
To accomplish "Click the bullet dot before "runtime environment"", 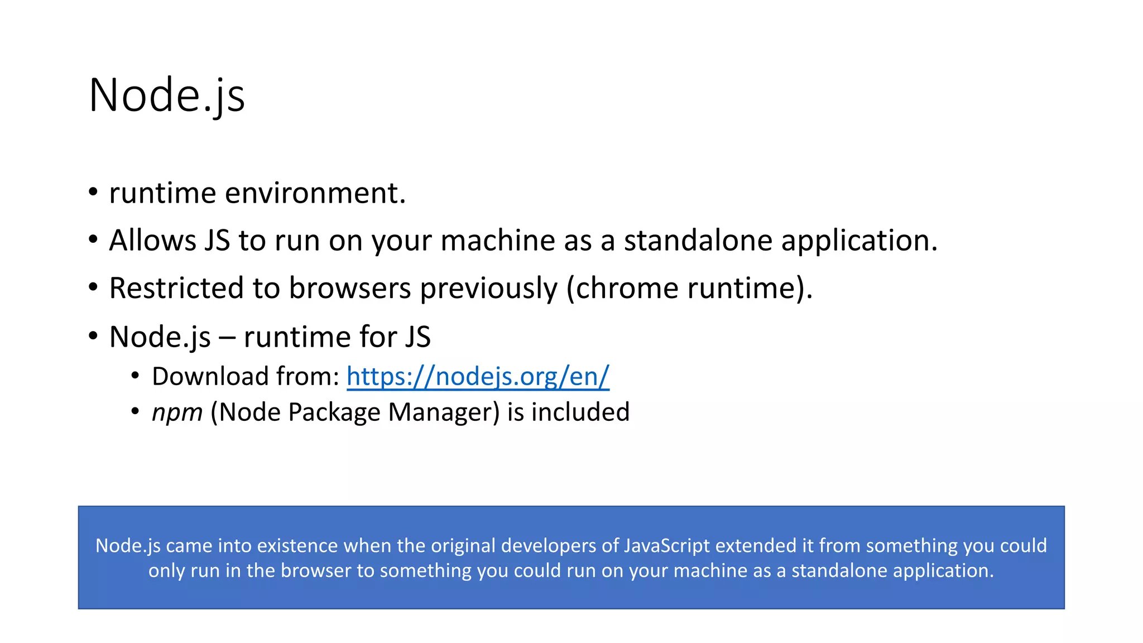I will click(x=93, y=193).
